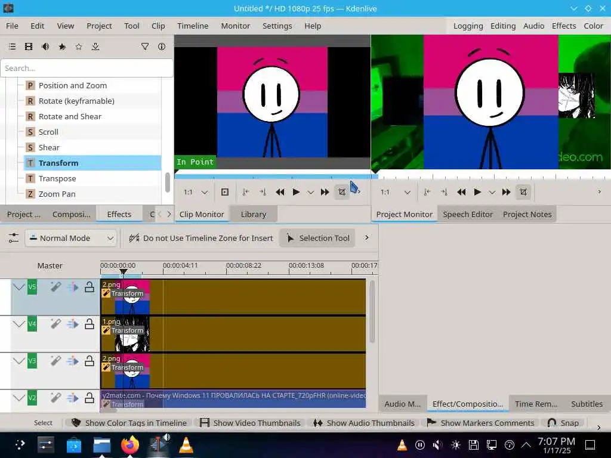Open VLC from the taskbar
Image resolution: width=611 pixels, height=458 pixels.
click(x=186, y=445)
